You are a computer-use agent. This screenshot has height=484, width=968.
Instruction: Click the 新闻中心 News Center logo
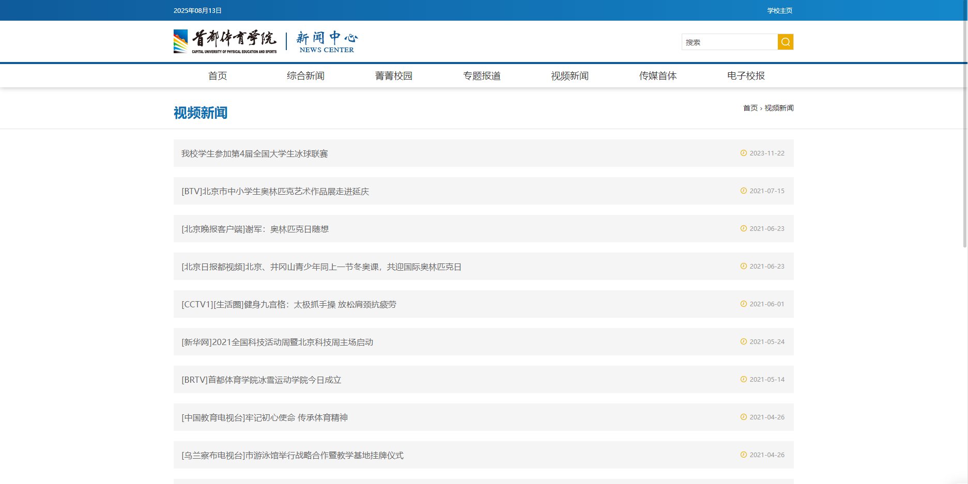327,42
